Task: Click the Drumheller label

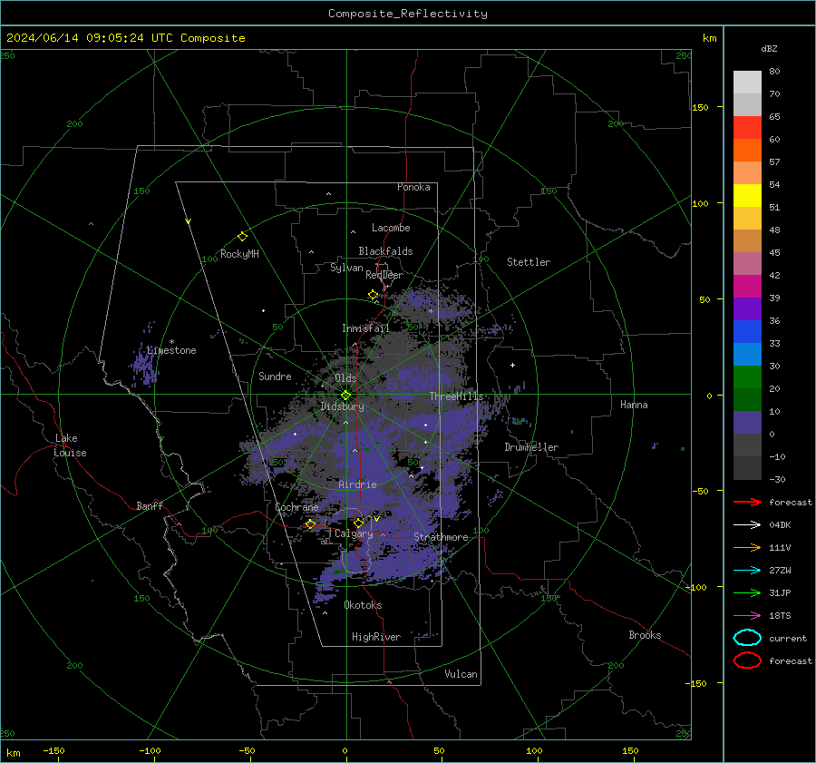Action: (531, 447)
